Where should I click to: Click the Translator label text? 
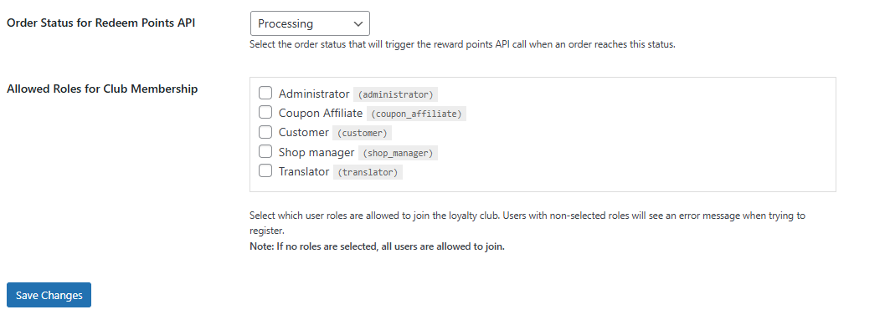click(x=304, y=171)
